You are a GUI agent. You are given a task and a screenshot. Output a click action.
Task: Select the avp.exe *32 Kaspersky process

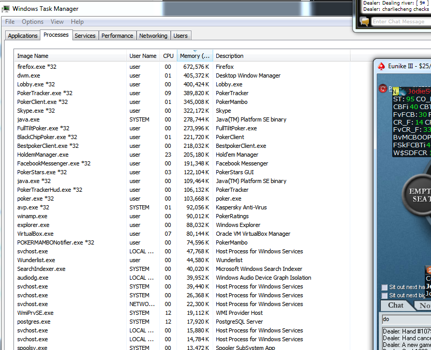182,207
